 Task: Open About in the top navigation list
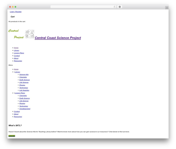(x=16, y=58)
